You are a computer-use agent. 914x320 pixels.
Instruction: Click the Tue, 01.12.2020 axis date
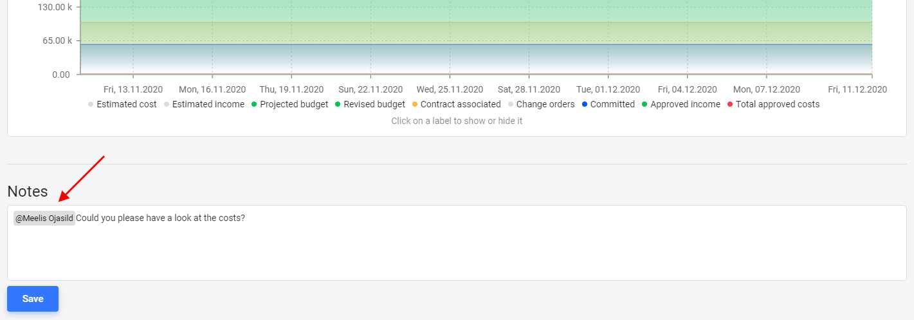(x=608, y=89)
